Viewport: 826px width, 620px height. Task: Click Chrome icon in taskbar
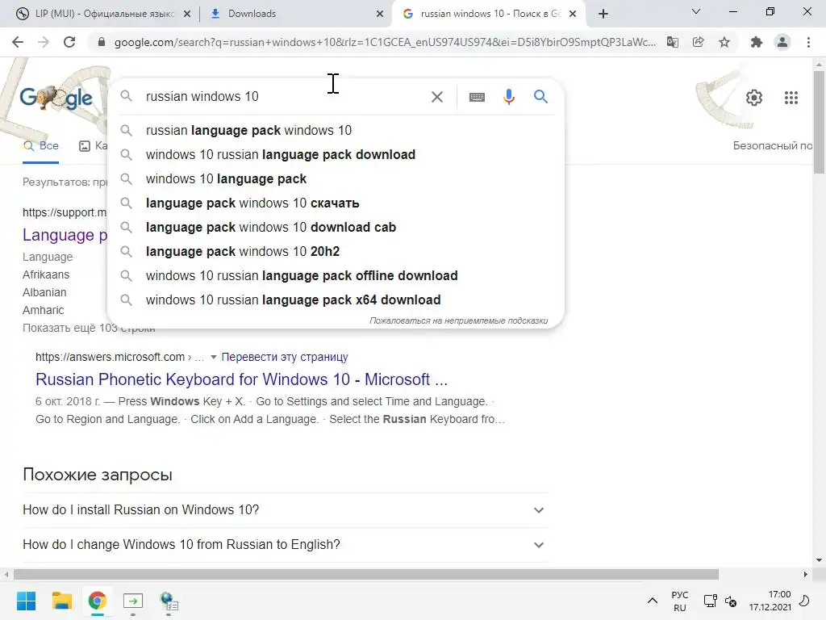pyautogui.click(x=98, y=601)
